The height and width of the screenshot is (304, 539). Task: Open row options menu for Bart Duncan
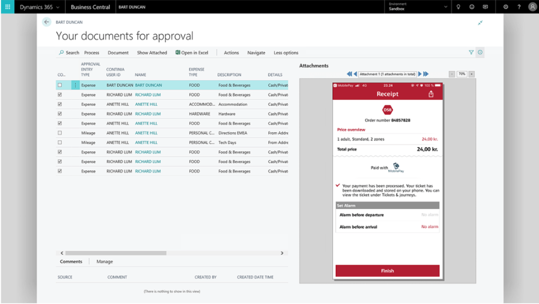pos(75,85)
